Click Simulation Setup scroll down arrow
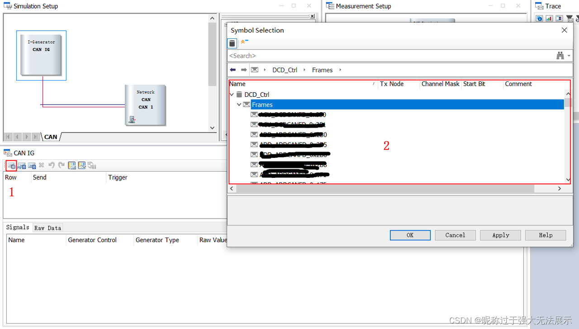This screenshot has width=579, height=329. (213, 128)
